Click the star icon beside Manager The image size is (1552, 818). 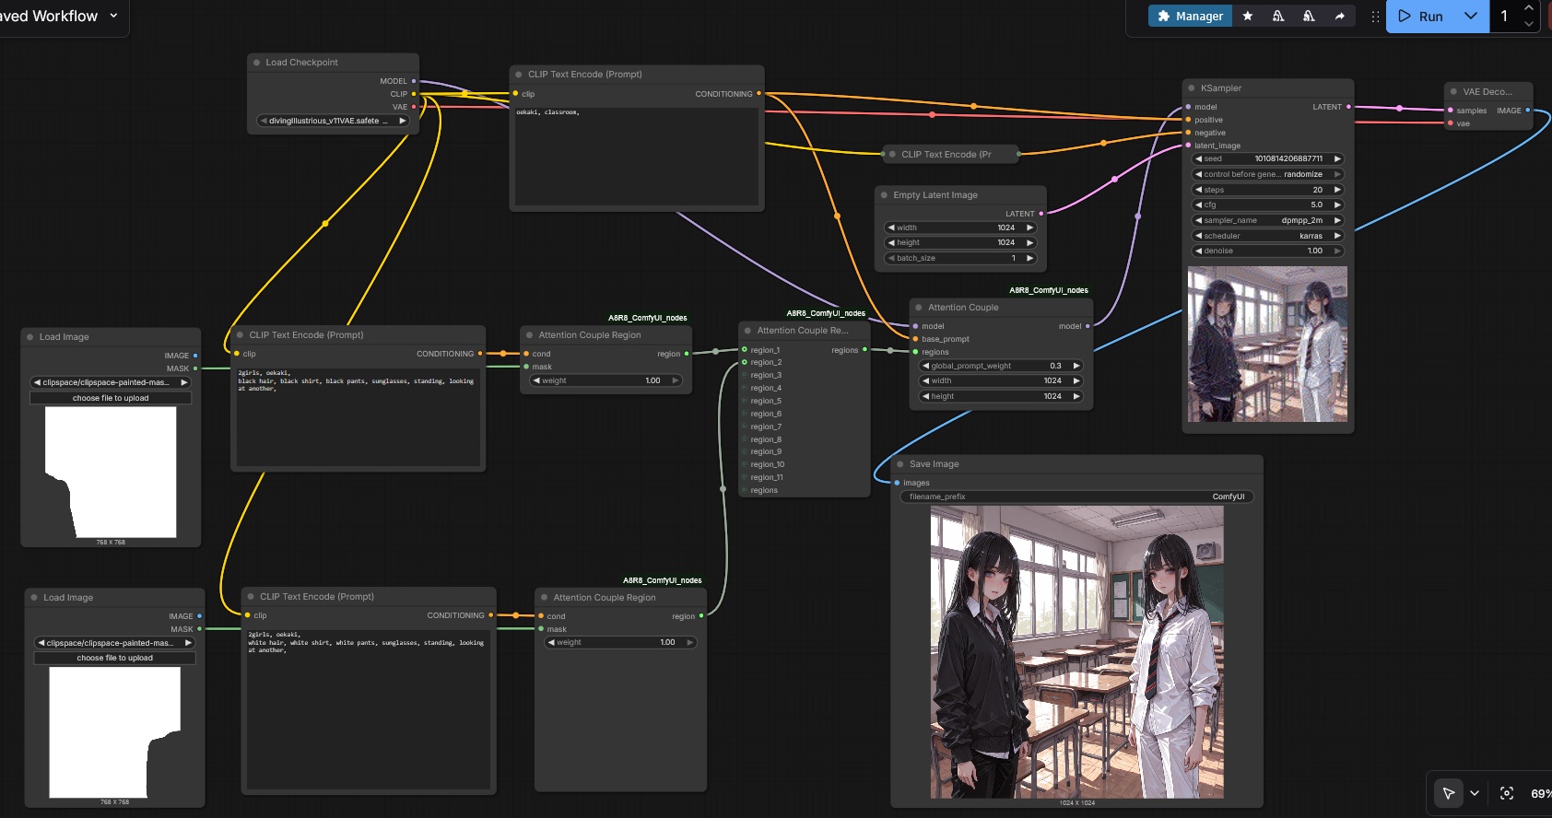(x=1248, y=16)
